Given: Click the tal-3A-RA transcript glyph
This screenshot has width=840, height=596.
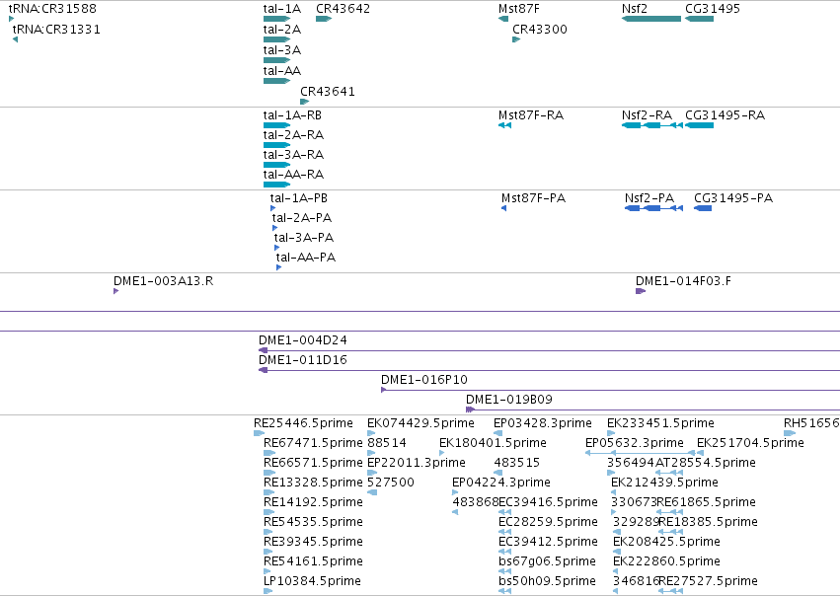Looking at the screenshot, I should click(x=276, y=165).
